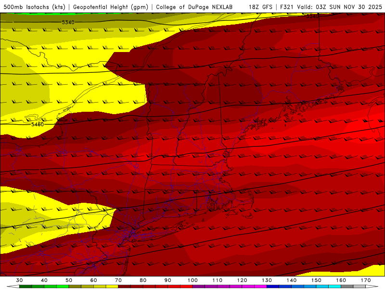
Task: Click the 110 tick label on the color bar
Action: (x=218, y=280)
